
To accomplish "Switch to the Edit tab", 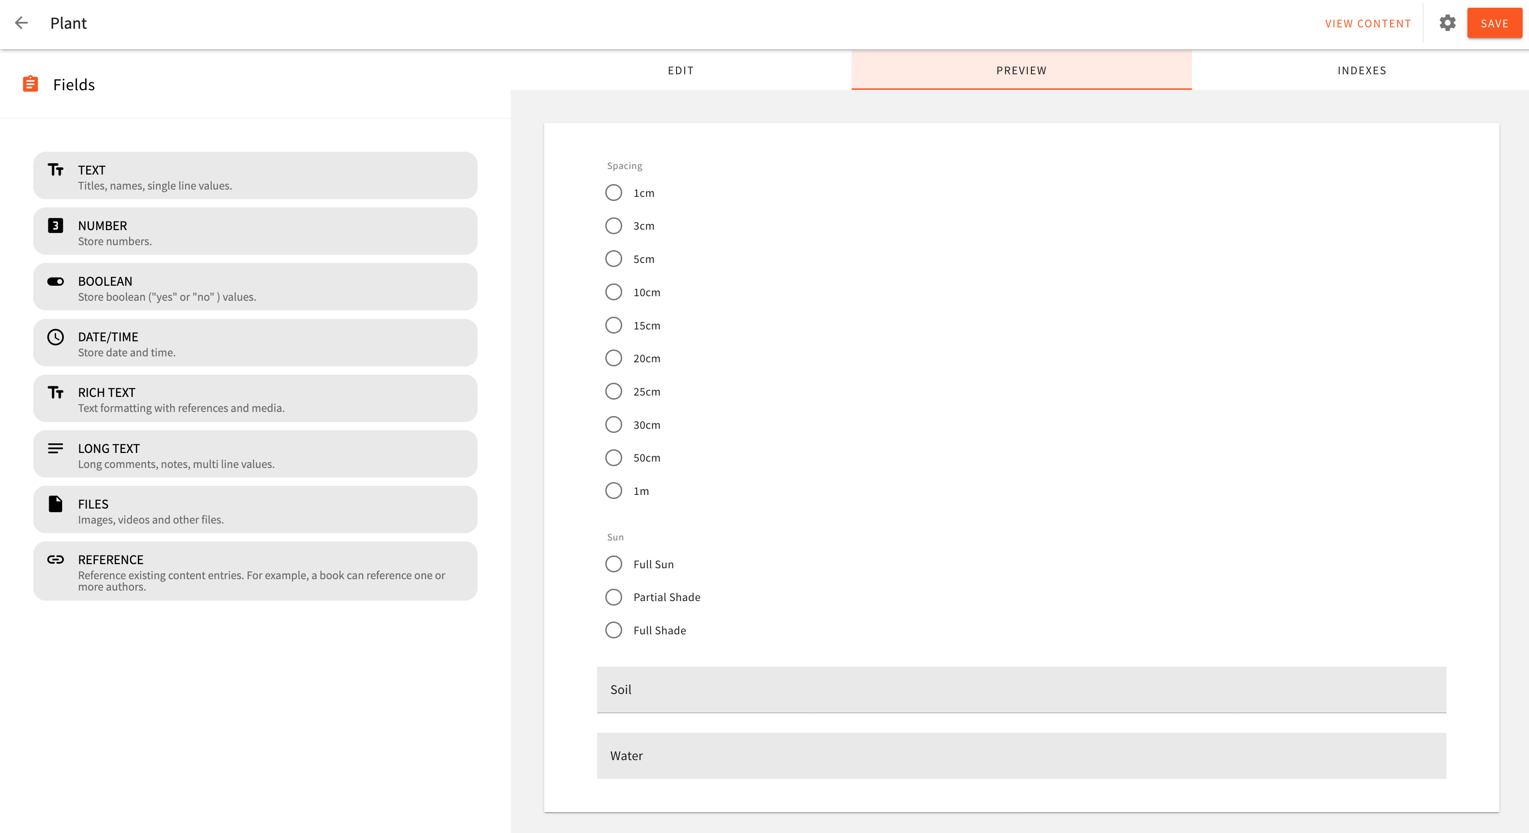I will 681,70.
